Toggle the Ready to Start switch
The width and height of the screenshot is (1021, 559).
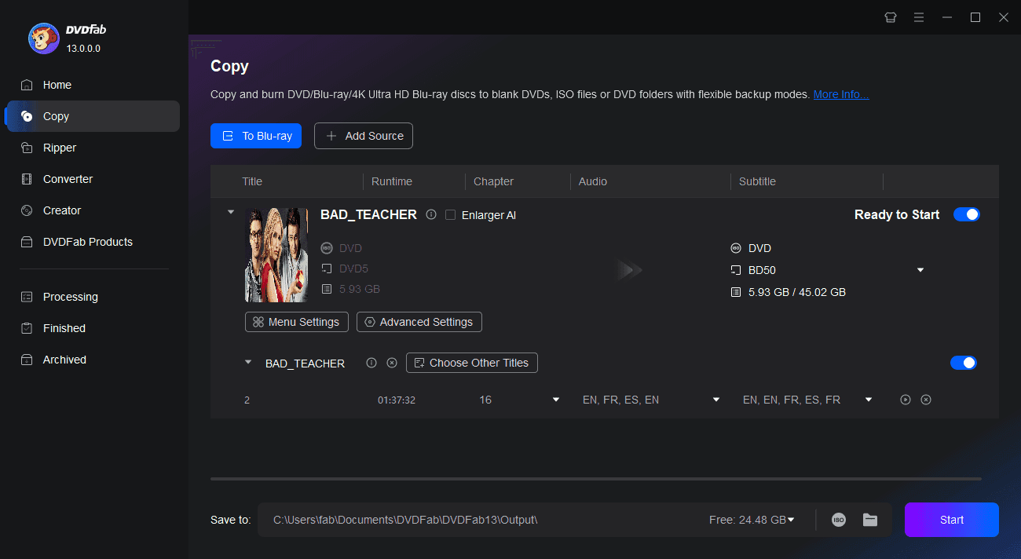click(x=967, y=214)
